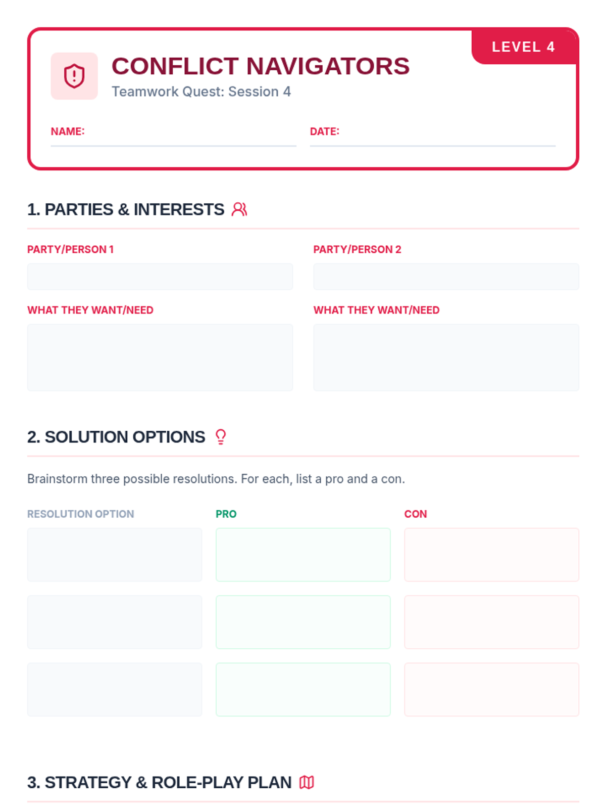Click the second row PRO box
This screenshot has height=809, width=606.
click(x=303, y=622)
